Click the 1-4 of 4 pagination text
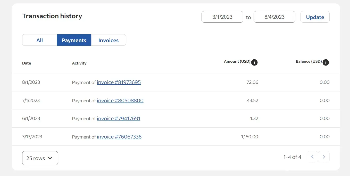The height and width of the screenshot is (176, 350). 292,157
